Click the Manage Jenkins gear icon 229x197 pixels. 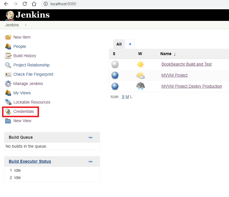[x=8, y=84]
